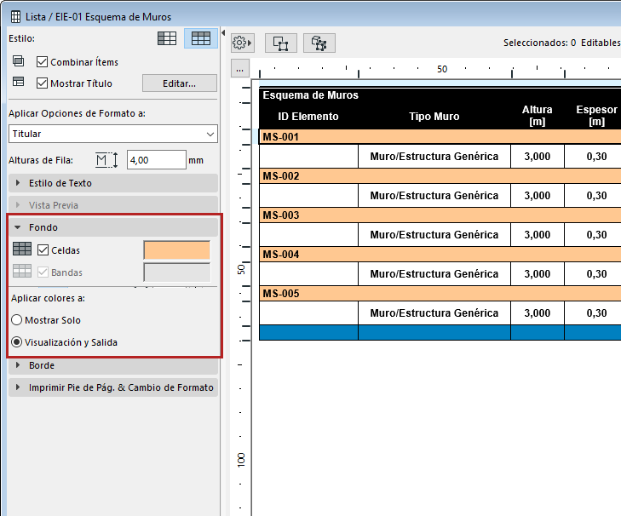Select the MS-003 group row
Screen dimensions: 621x516
[x=440, y=215]
